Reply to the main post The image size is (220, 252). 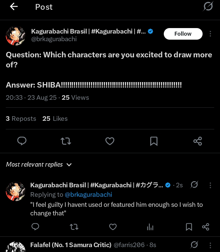[22, 141]
